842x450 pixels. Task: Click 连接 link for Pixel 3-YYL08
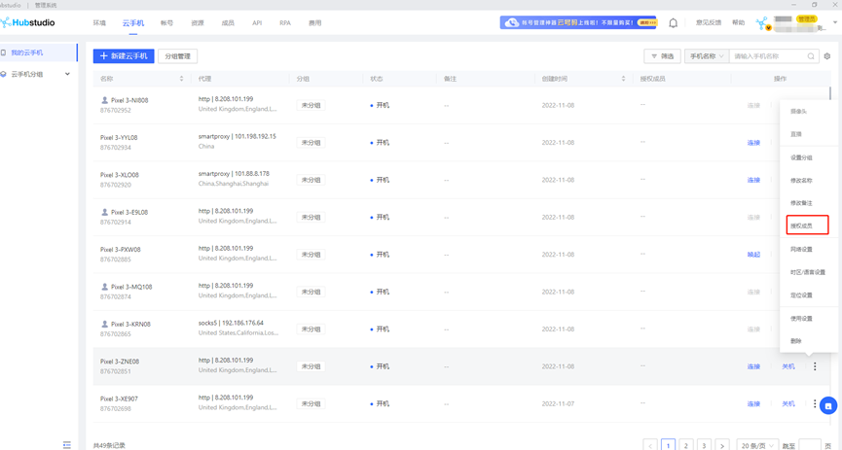coord(753,143)
